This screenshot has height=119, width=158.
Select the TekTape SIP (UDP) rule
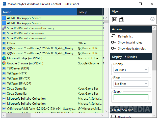tap(19, 84)
